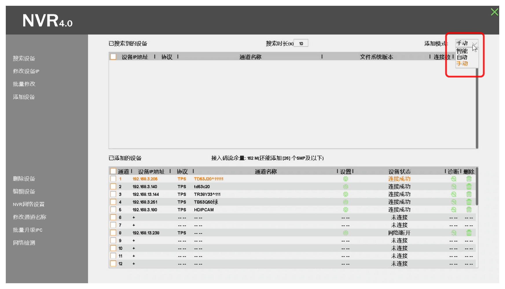Image resolution: width=505 pixels, height=289 pixels.
Task: Check the checkbox for channel 1
Action: (x=113, y=179)
